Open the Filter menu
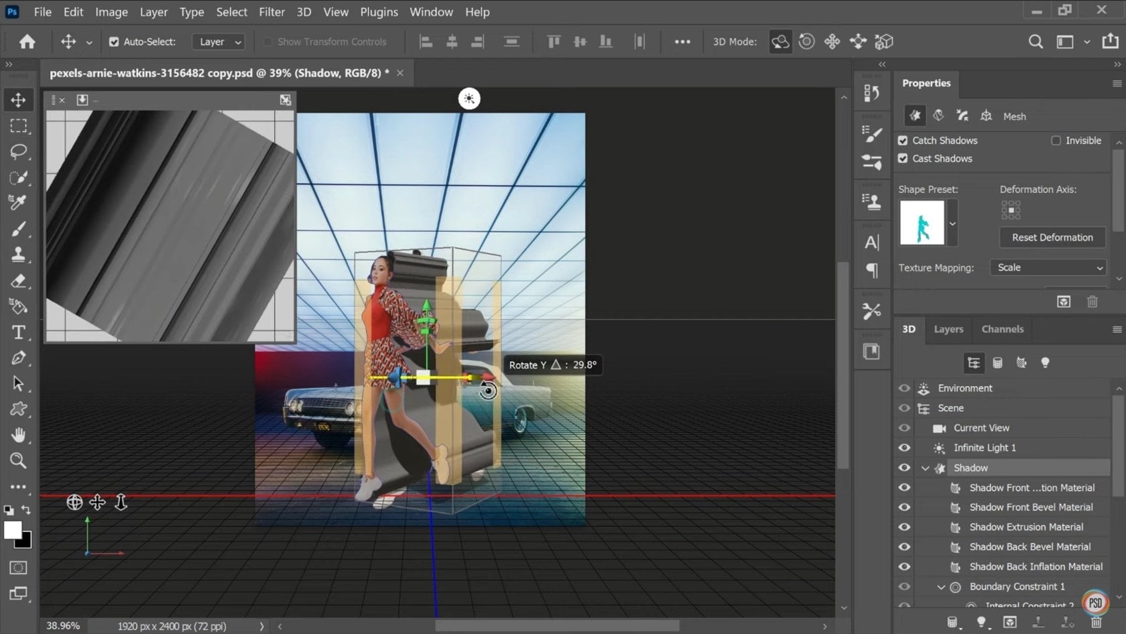This screenshot has height=634, width=1126. [x=271, y=11]
